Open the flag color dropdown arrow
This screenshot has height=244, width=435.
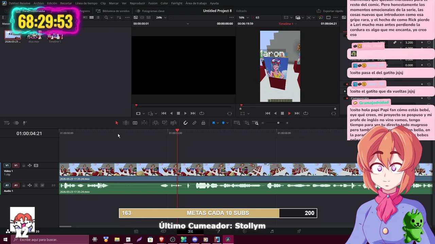pos(218,123)
